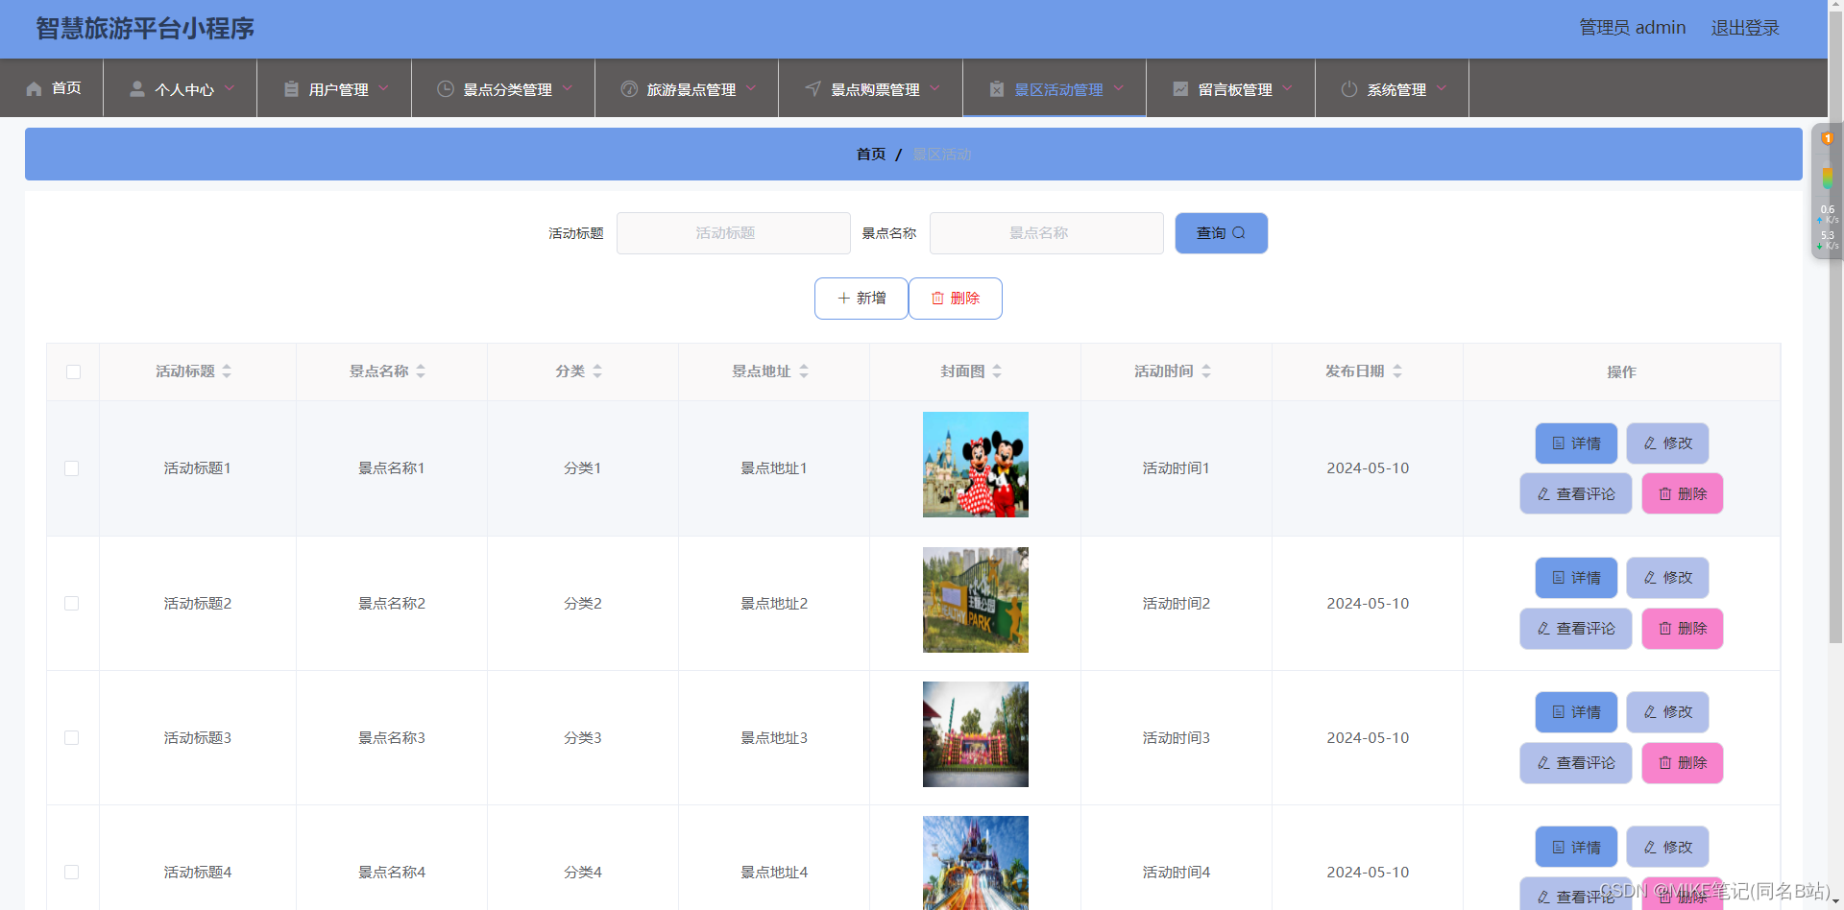Click the plus icon in 新增 button
Image resolution: width=1844 pixels, height=910 pixels.
[843, 299]
